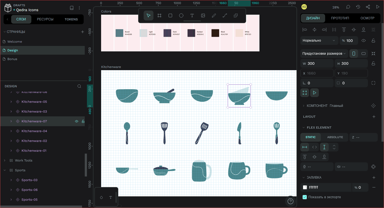
Task: Click the 28% zoom level button
Action: click(x=335, y=7)
